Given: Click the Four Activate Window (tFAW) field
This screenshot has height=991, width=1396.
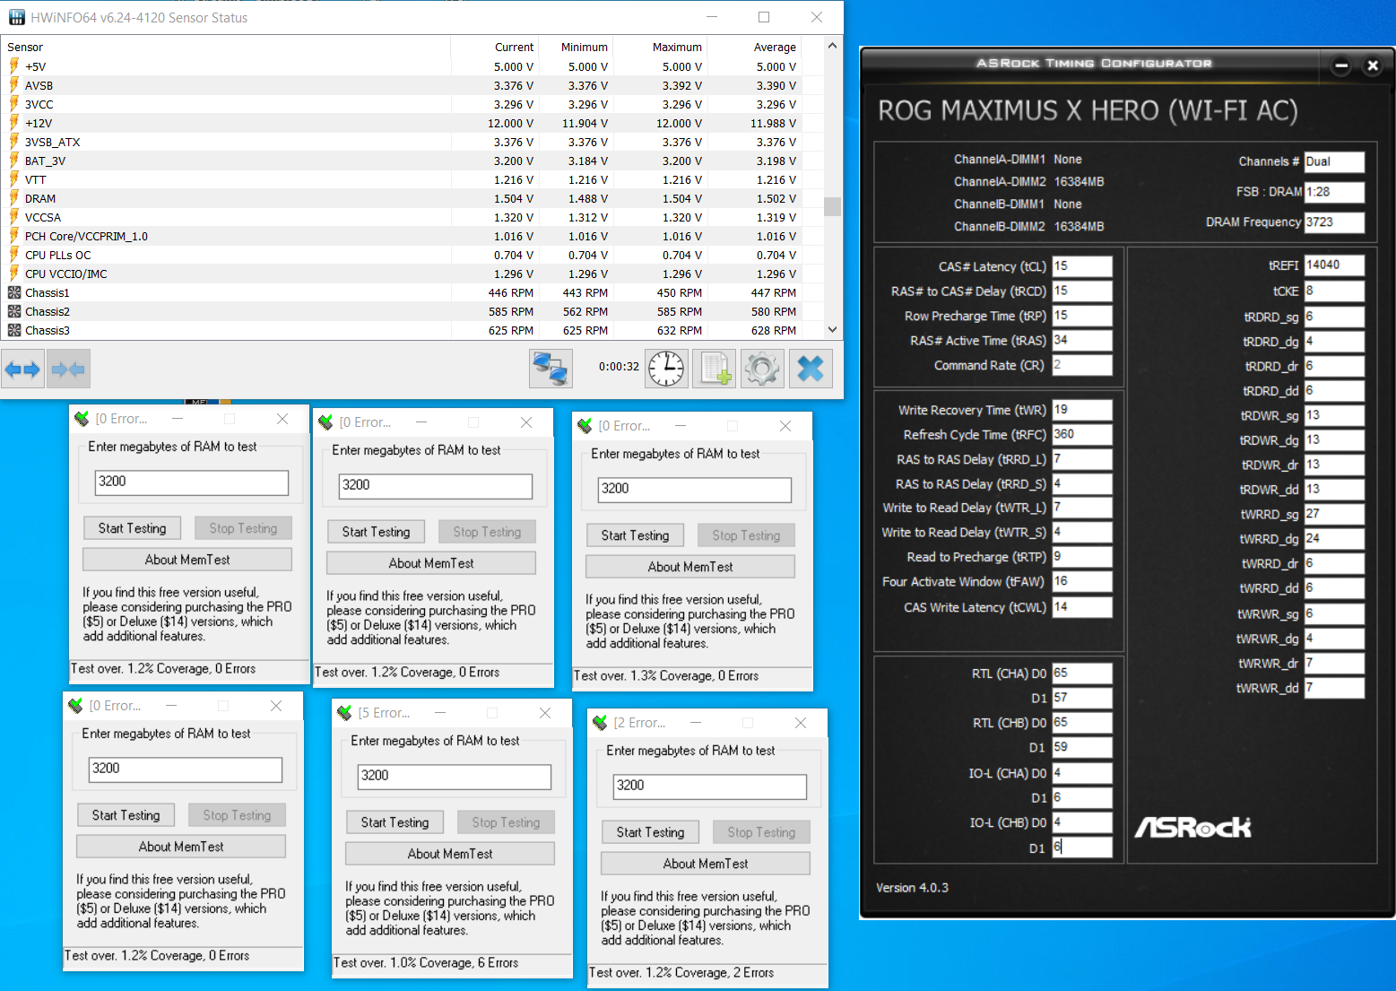Looking at the screenshot, I should point(1082,581).
